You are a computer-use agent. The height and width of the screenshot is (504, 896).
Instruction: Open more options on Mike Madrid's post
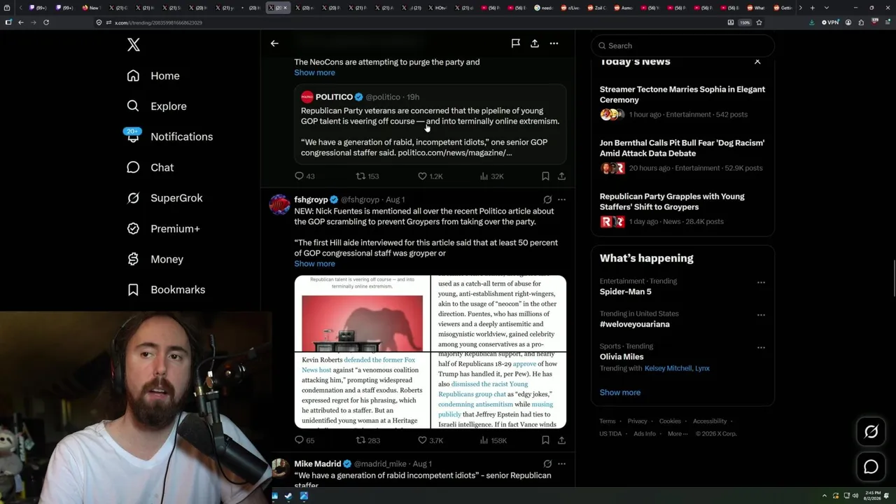coord(561,463)
